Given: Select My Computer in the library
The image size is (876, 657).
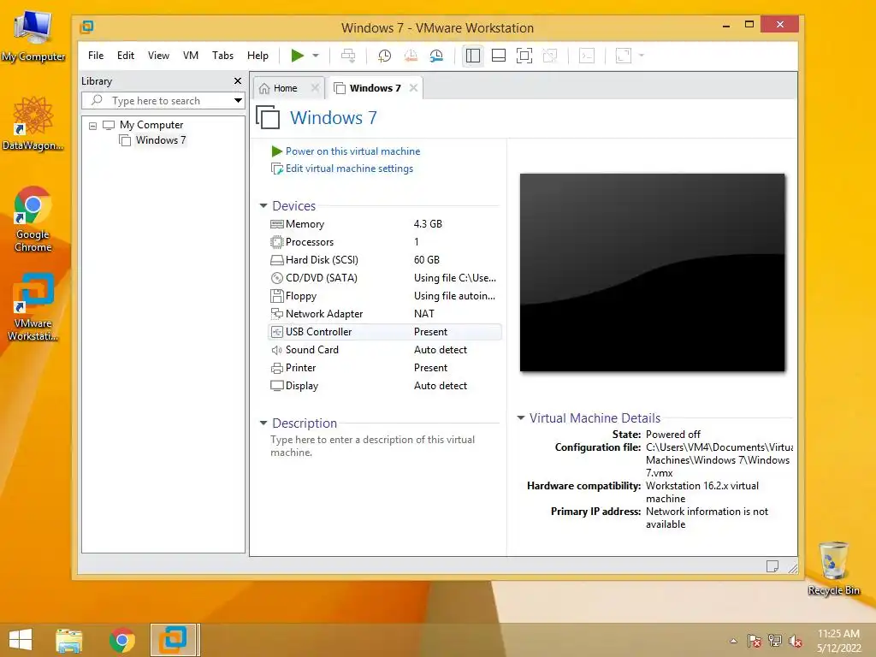Looking at the screenshot, I should pyautogui.click(x=151, y=125).
